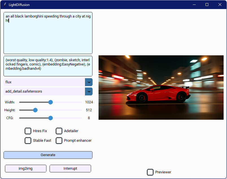Viewport: 227px width, 179px height.
Task: Minimize the LightDiffusion window
Action: [x=194, y=5]
